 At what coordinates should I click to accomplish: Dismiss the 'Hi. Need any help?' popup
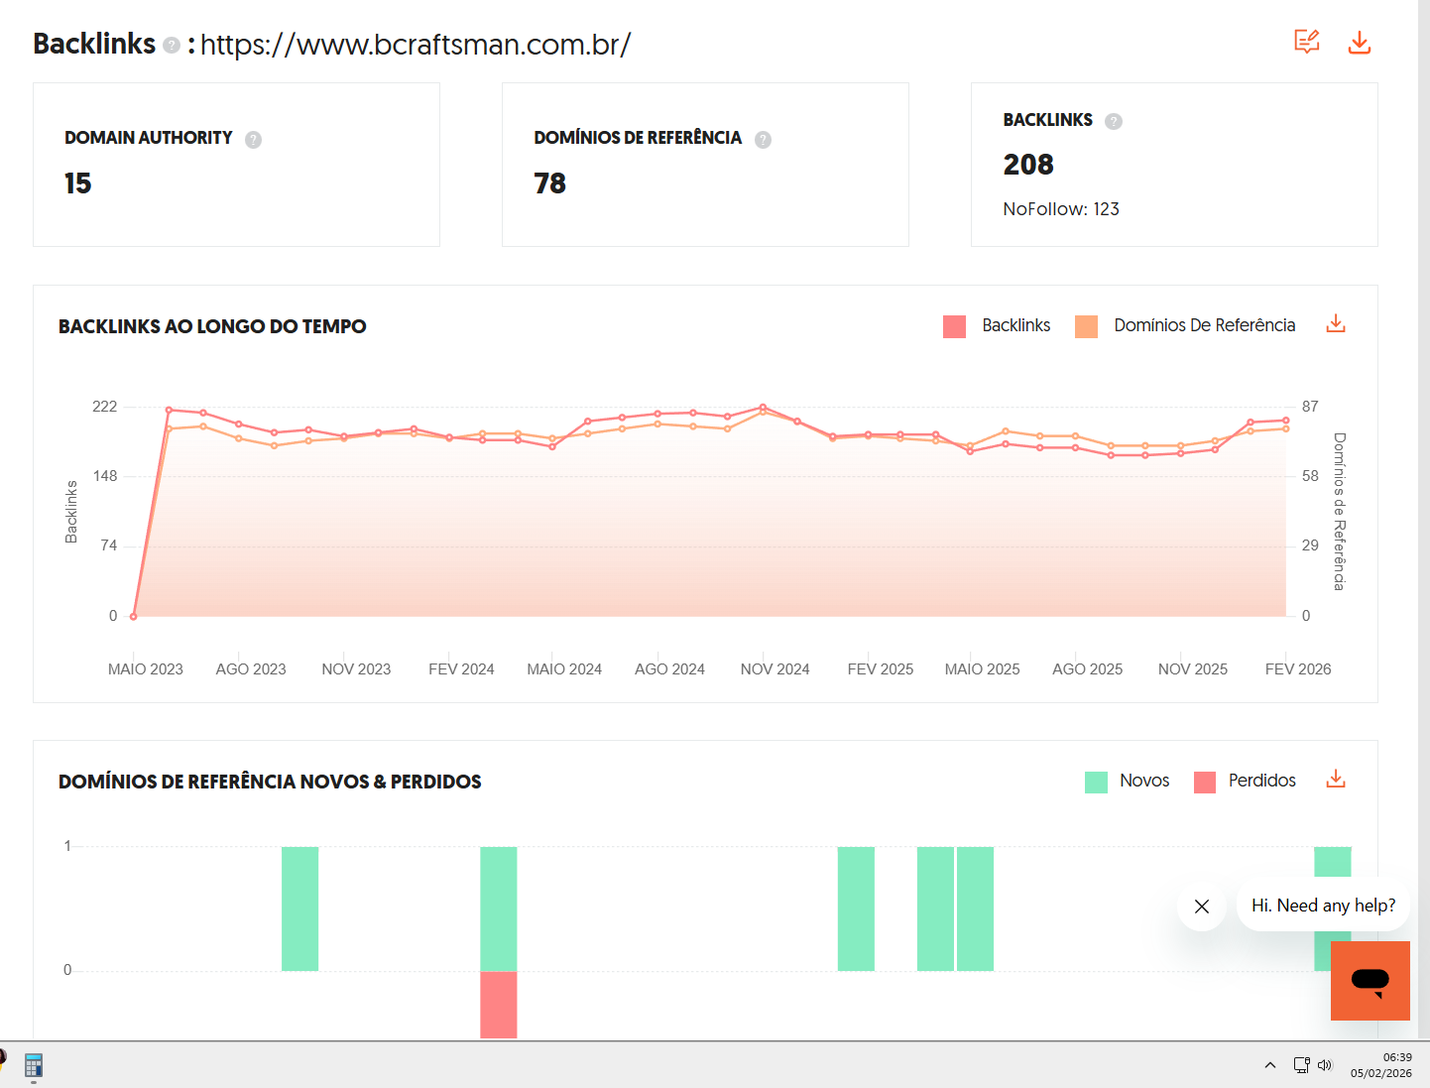tap(1202, 907)
